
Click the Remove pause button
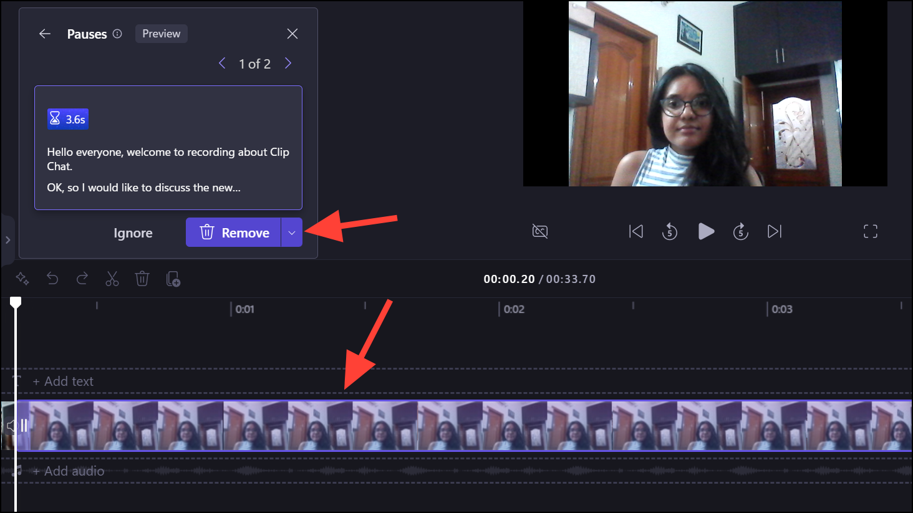[233, 233]
